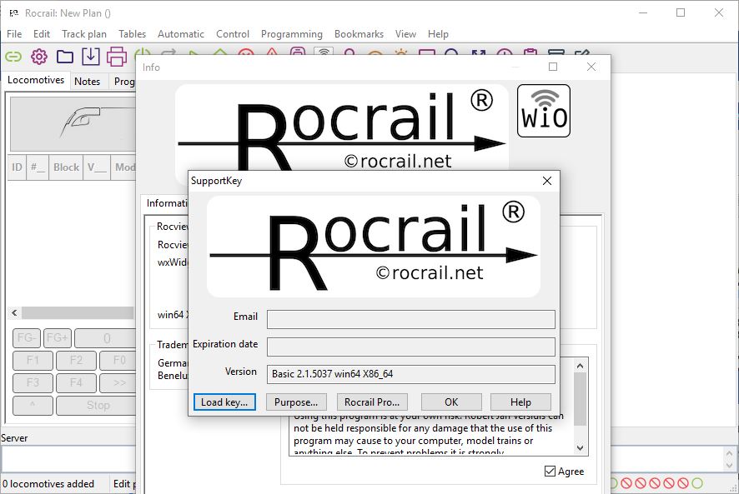Click the Rocrail Pro... button

click(372, 402)
